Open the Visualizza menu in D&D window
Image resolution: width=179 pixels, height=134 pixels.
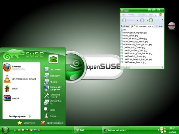point(142,15)
